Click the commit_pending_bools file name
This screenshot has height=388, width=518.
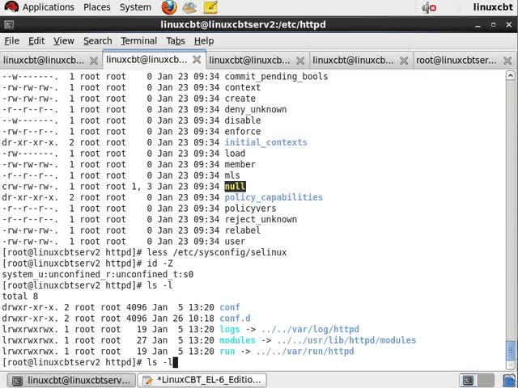(x=276, y=77)
